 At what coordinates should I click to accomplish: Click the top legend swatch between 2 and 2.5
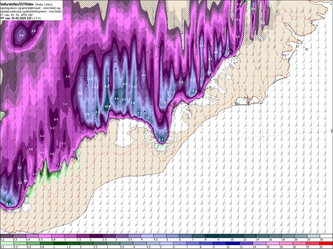[x=96, y=236]
